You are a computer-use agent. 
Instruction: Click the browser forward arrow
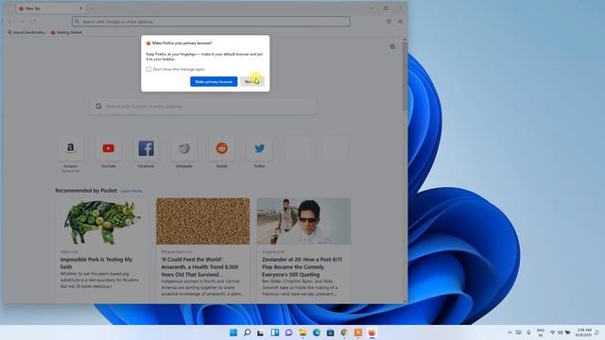[x=23, y=22]
